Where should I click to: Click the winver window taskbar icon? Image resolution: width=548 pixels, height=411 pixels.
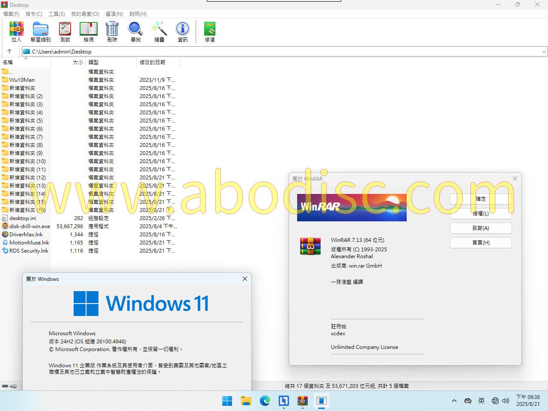click(322, 401)
